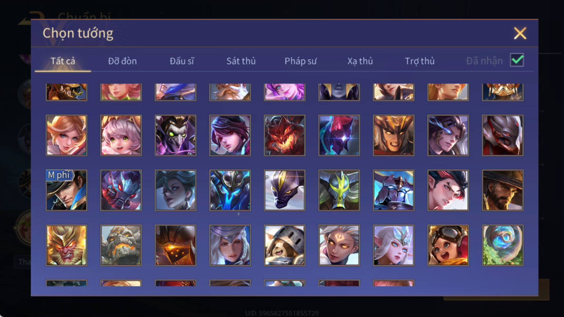Image resolution: width=564 pixels, height=317 pixels.
Task: Open the Sát thủ hero tab
Action: click(241, 61)
